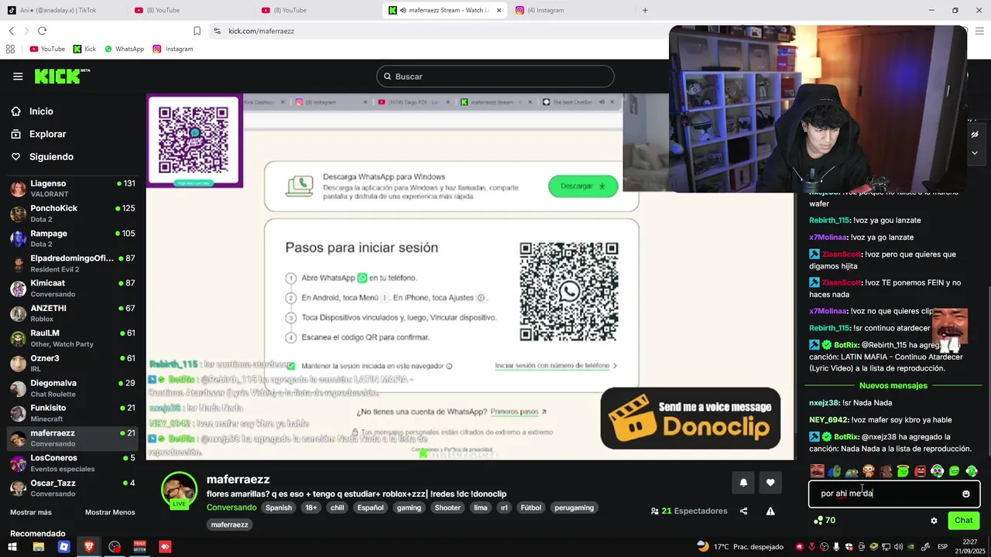Insert the laughing man emote

pos(817,471)
